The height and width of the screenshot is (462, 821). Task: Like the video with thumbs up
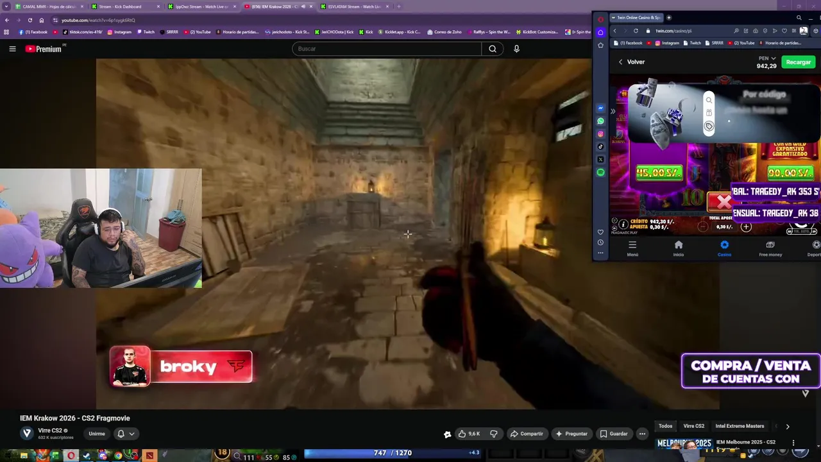click(468, 434)
